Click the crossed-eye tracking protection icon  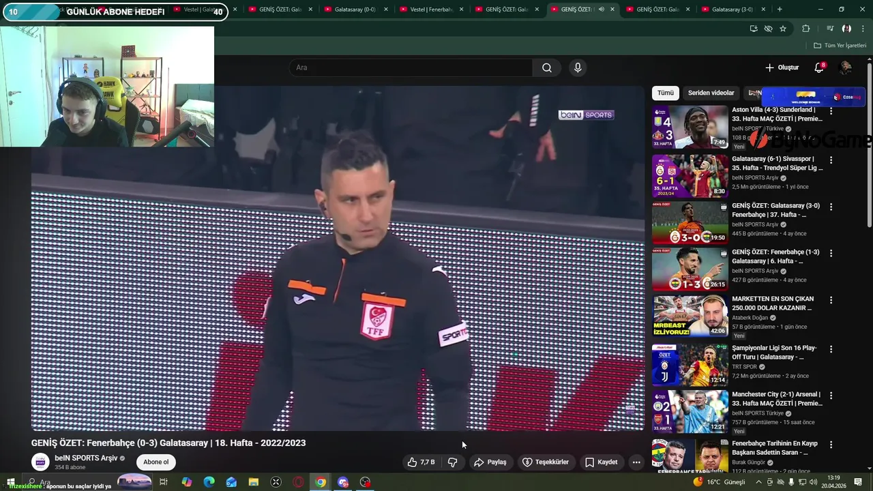click(768, 29)
